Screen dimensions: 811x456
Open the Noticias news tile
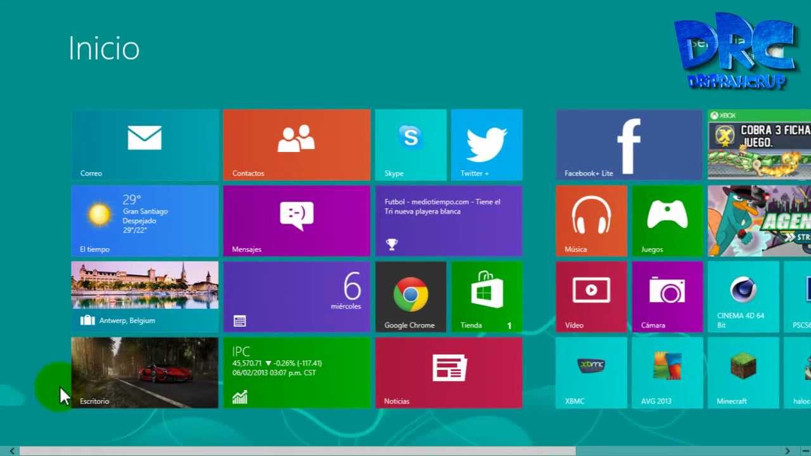(449, 373)
